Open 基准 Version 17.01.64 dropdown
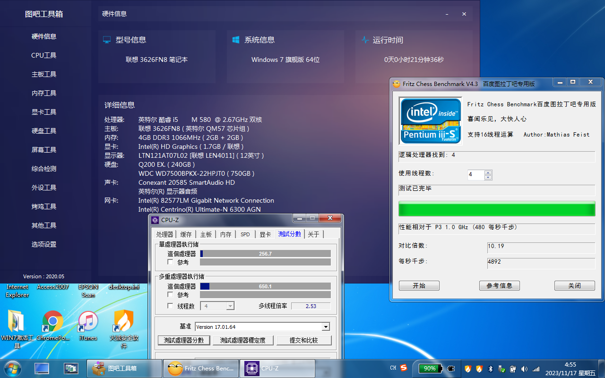605x378 pixels. tap(325, 327)
